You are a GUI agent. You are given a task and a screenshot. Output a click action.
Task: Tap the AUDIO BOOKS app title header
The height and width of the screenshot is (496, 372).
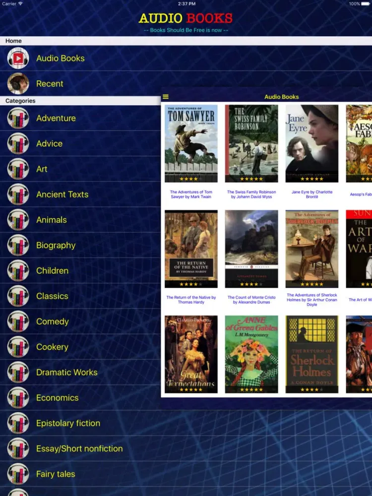click(186, 18)
